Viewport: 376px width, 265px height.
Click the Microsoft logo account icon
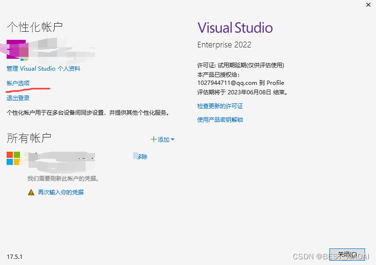click(x=13, y=158)
